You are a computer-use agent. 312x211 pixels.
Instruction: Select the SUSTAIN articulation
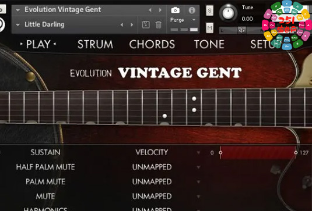pos(45,152)
